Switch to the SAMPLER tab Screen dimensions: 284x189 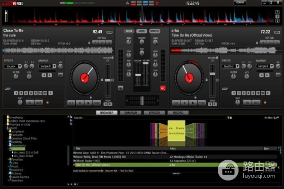(x=131, y=113)
